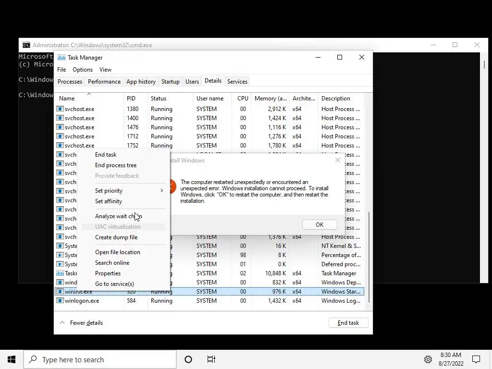Sort by the User name column header
The height and width of the screenshot is (369, 492).
(212, 98)
